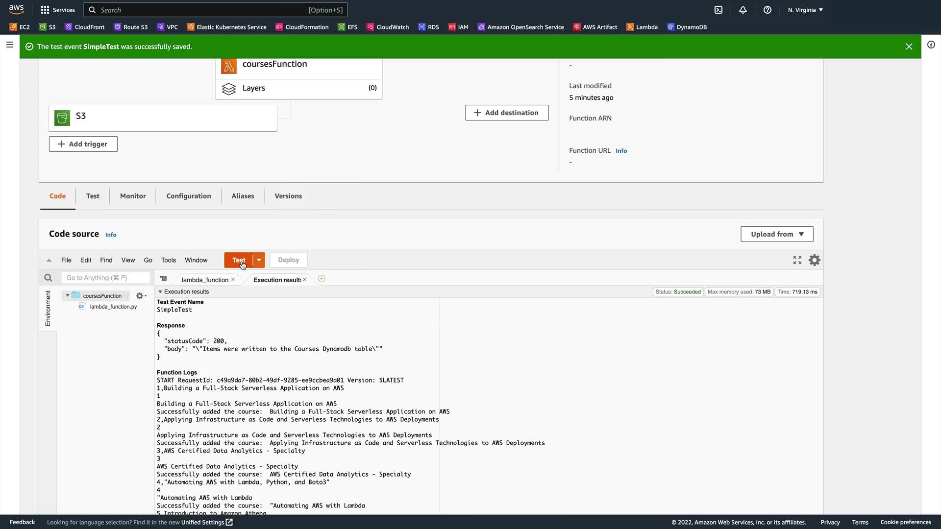This screenshot has width=941, height=529.
Task: Toggle fullscreen editor mode icon
Action: [x=797, y=260]
